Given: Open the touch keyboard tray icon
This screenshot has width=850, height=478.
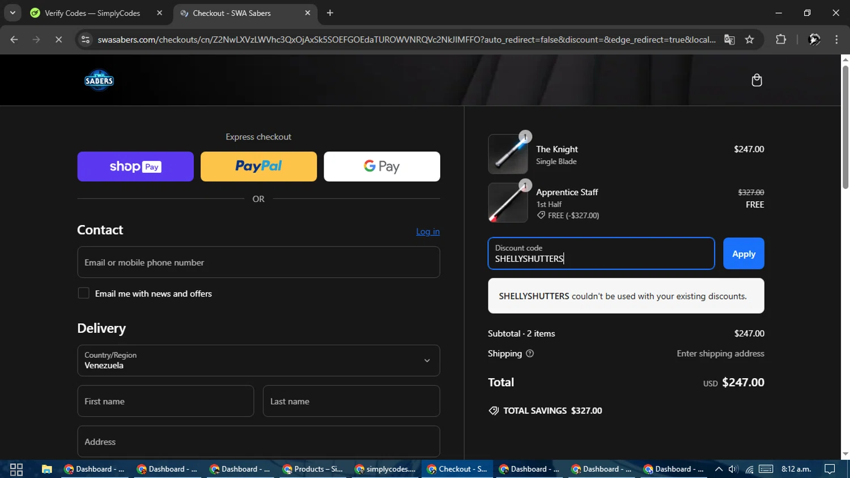Looking at the screenshot, I should click(766, 469).
